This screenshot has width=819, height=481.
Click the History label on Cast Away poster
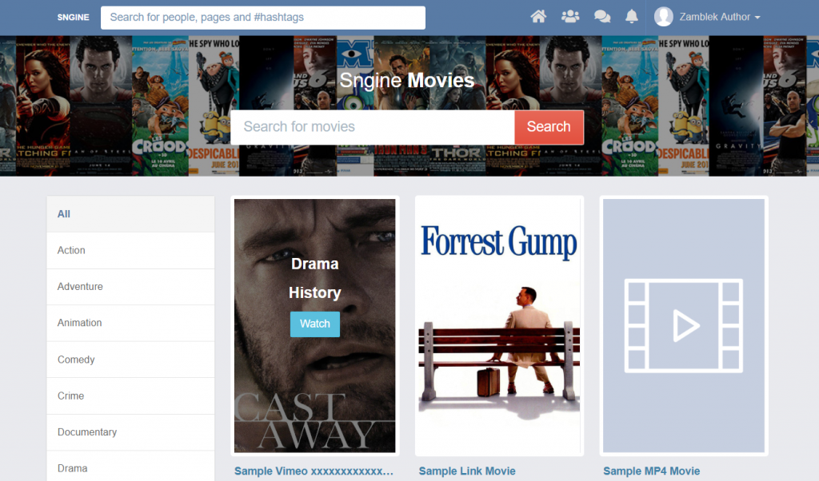click(315, 292)
